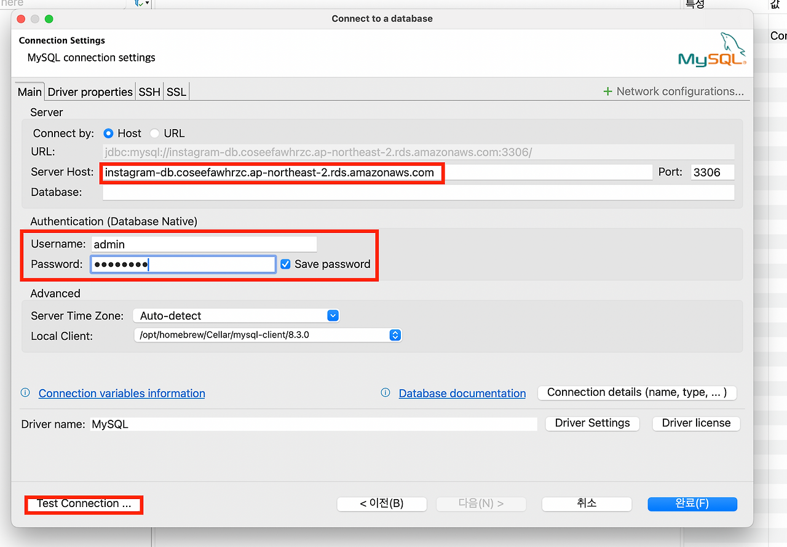
Task: Click the Password input field
Action: coord(183,264)
